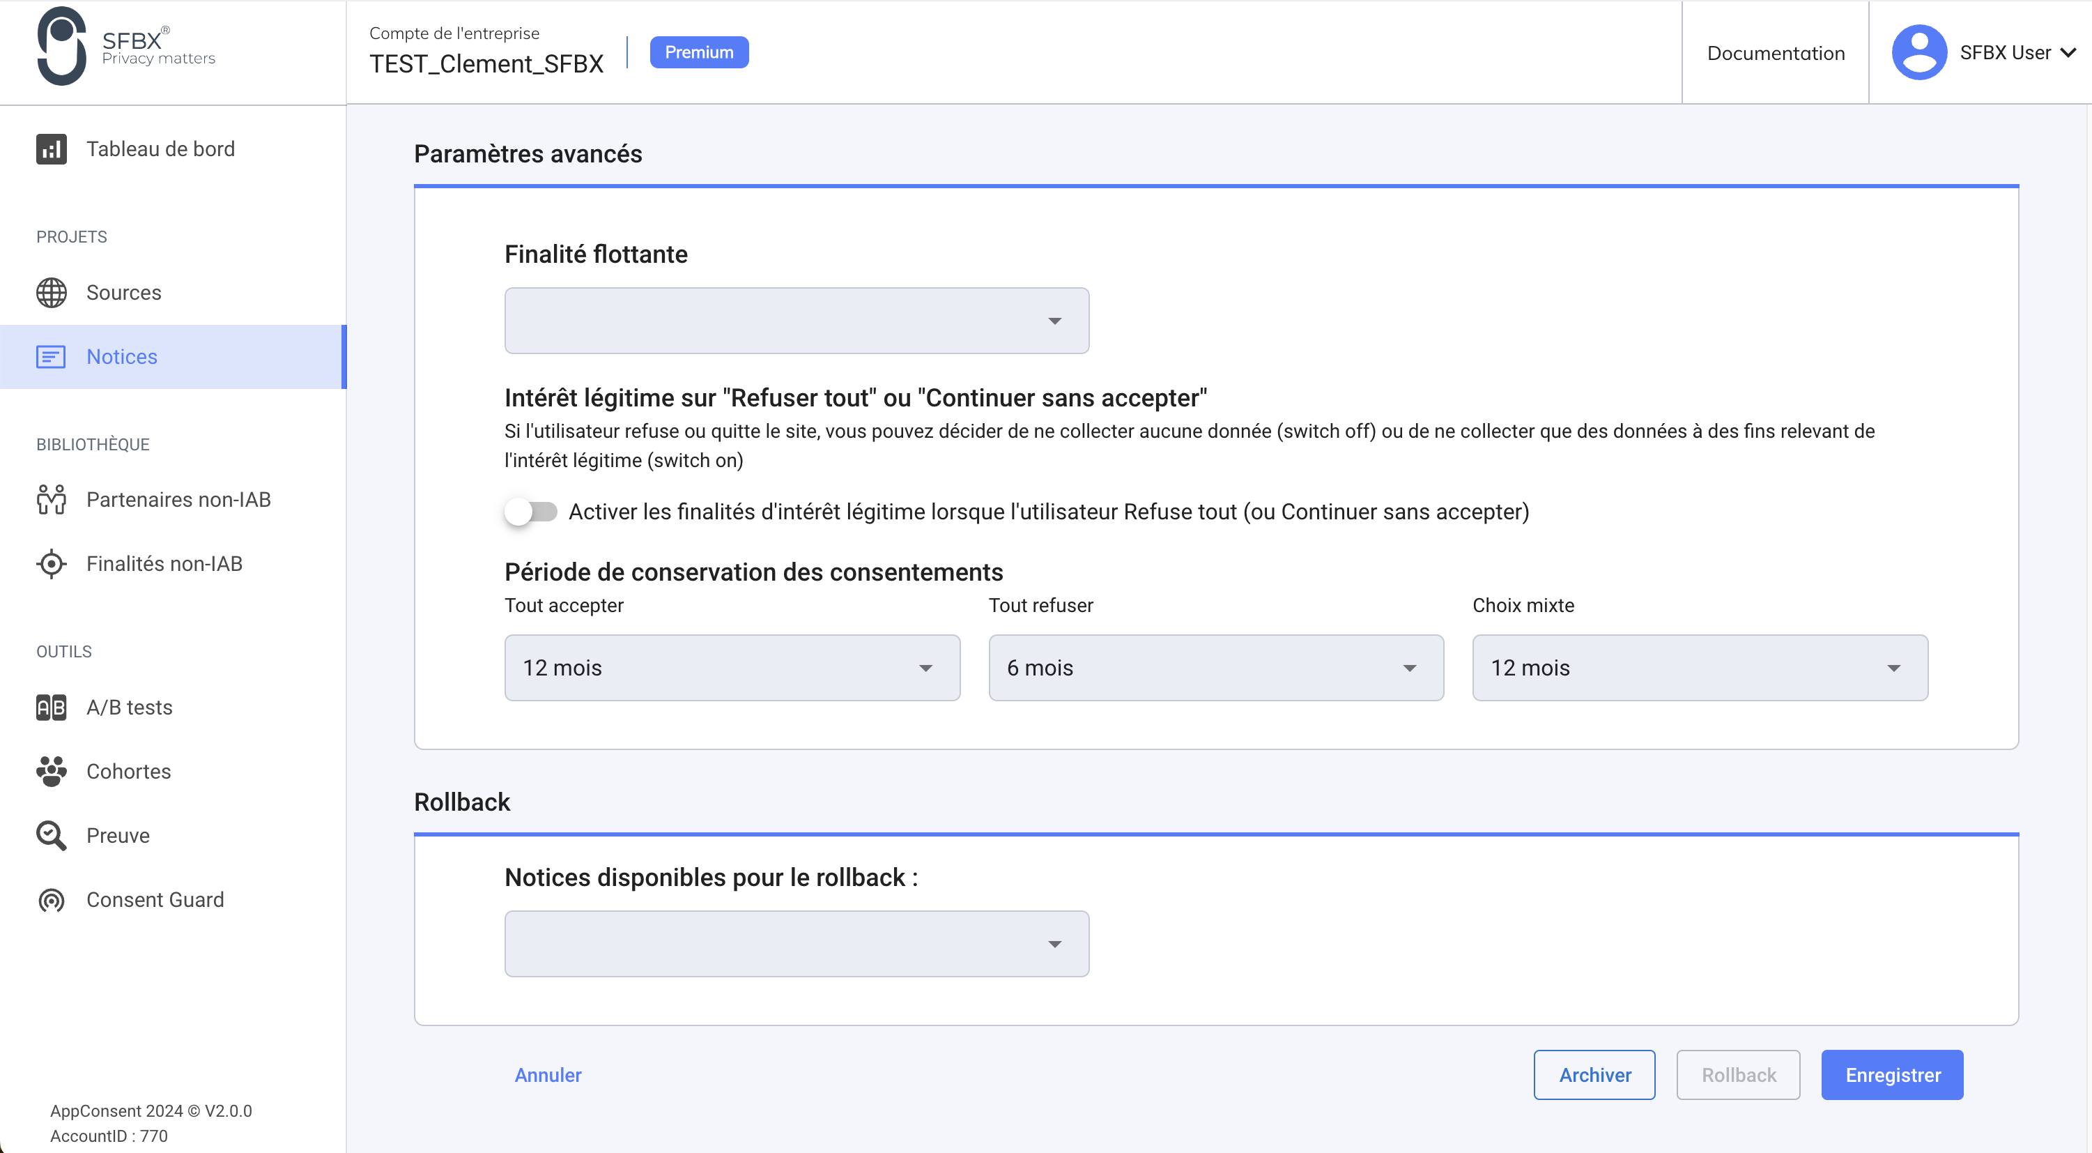Click the Tableau de bord chart icon
Screen dimensions: 2092x1153
(51, 149)
